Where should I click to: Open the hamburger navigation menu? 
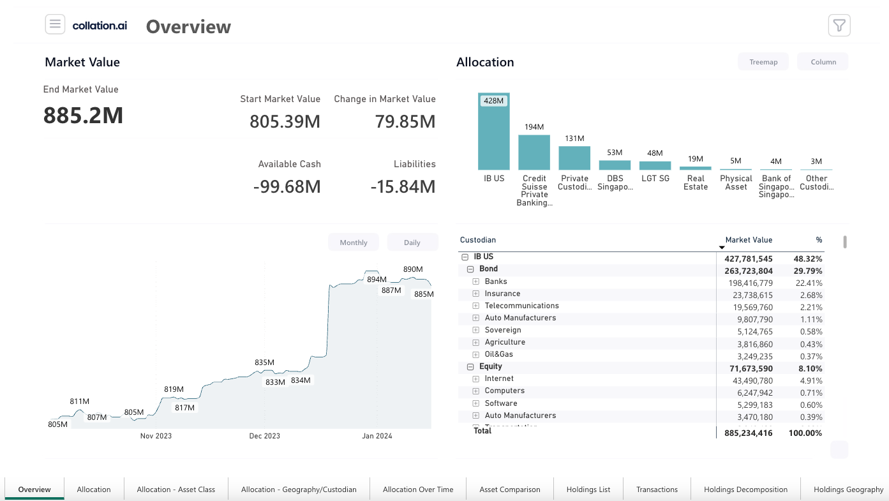pos(55,25)
